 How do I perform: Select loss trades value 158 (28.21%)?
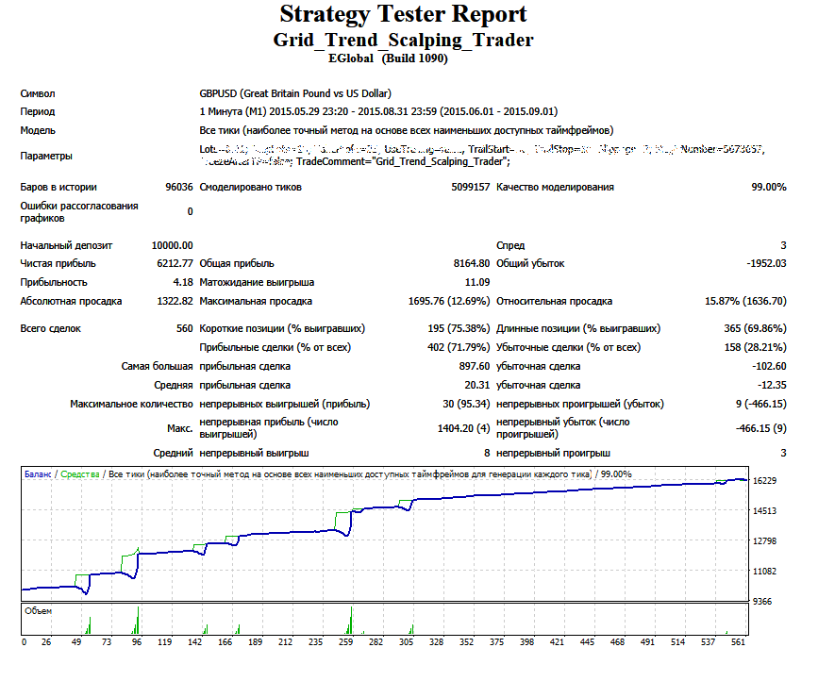pos(755,347)
